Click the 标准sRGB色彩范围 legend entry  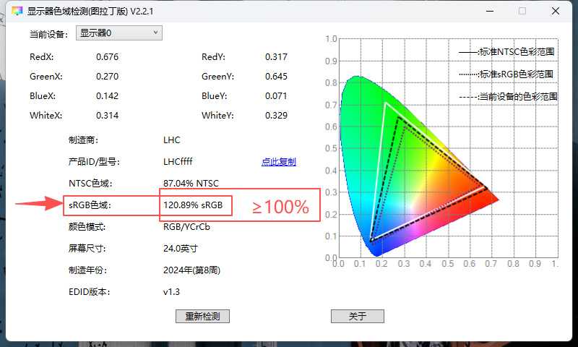tap(506, 74)
